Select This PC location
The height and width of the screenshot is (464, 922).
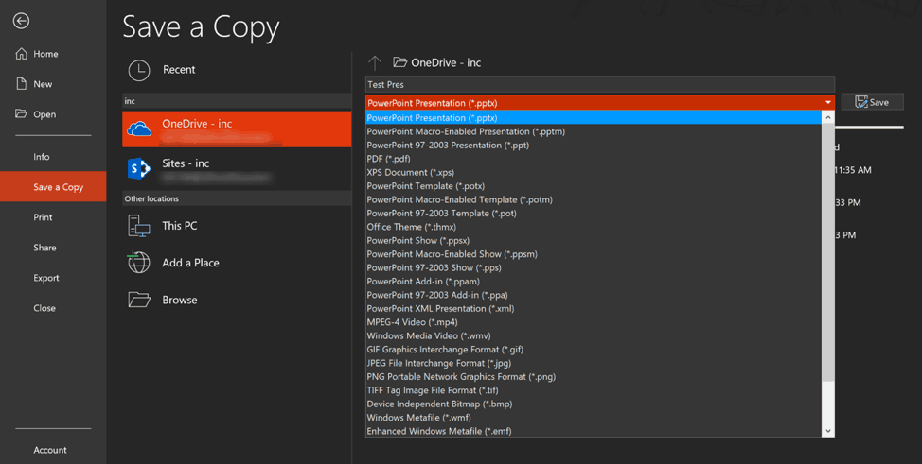pos(237,226)
